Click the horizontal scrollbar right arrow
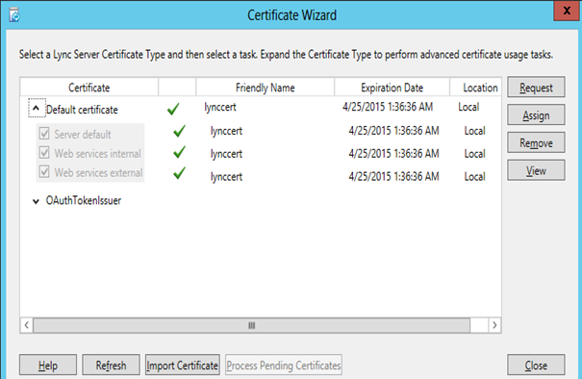This screenshot has height=379, width=582. click(x=494, y=325)
